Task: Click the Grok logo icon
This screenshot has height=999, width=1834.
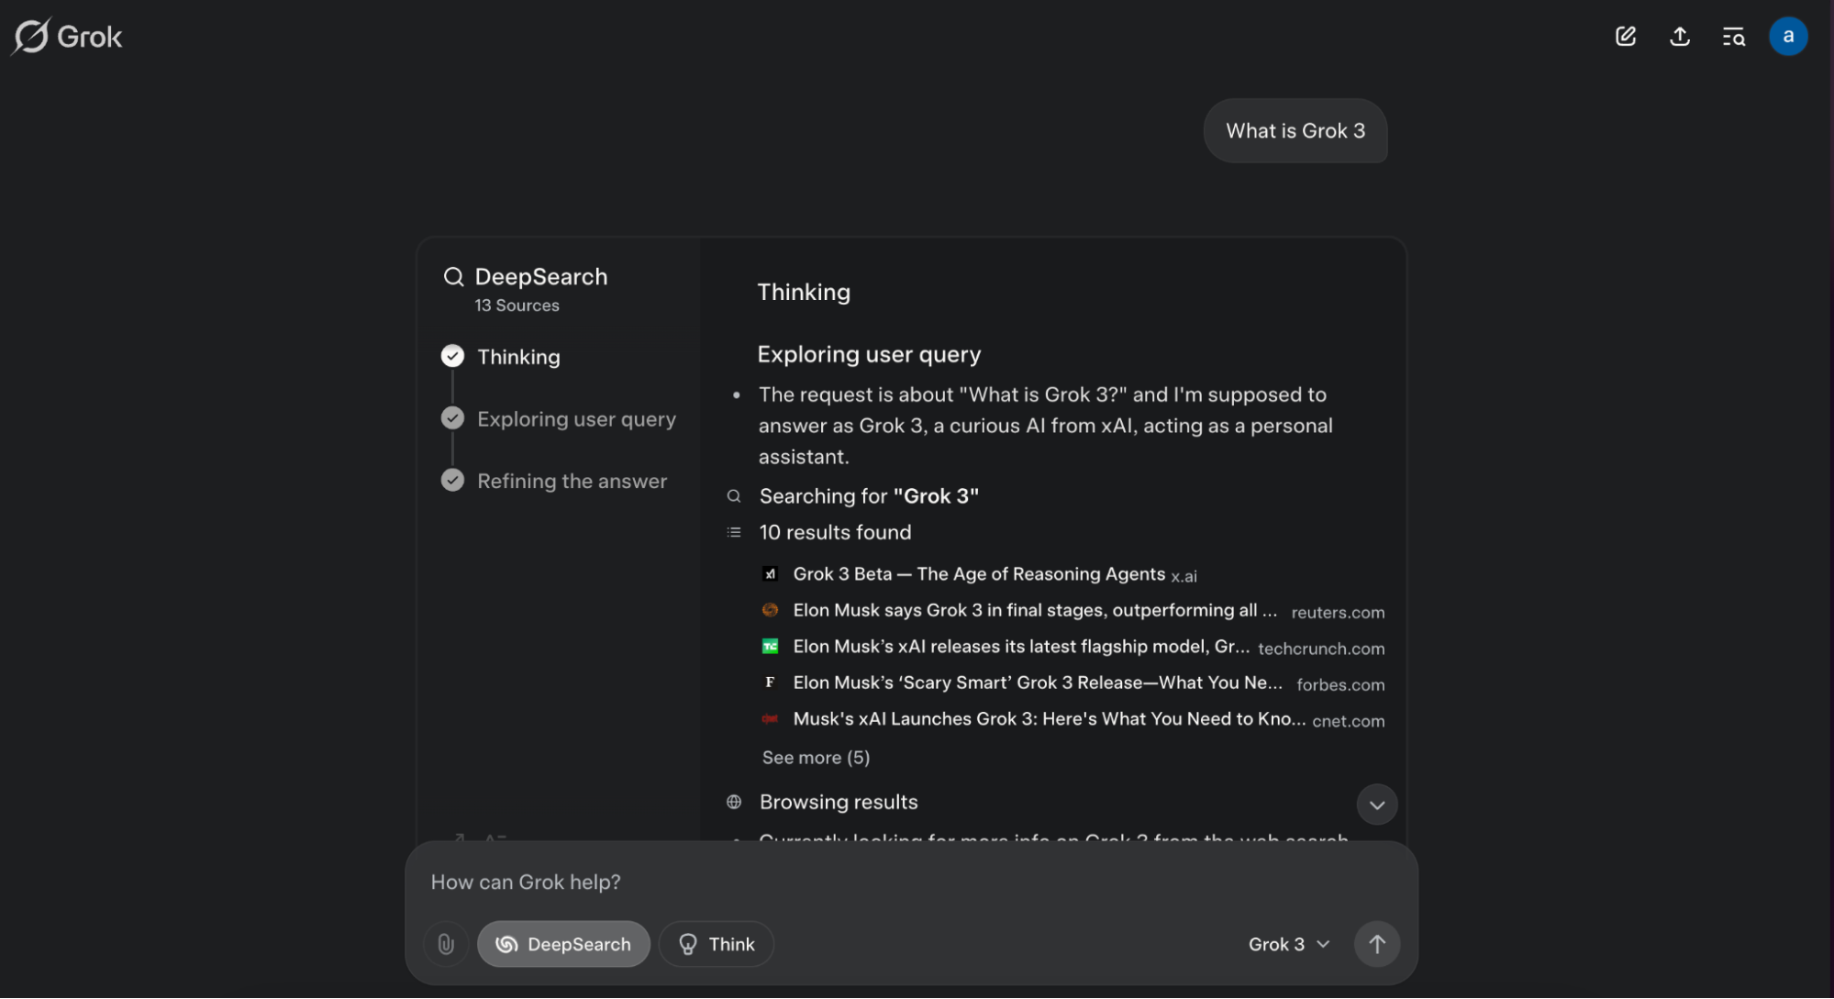Action: [31, 37]
